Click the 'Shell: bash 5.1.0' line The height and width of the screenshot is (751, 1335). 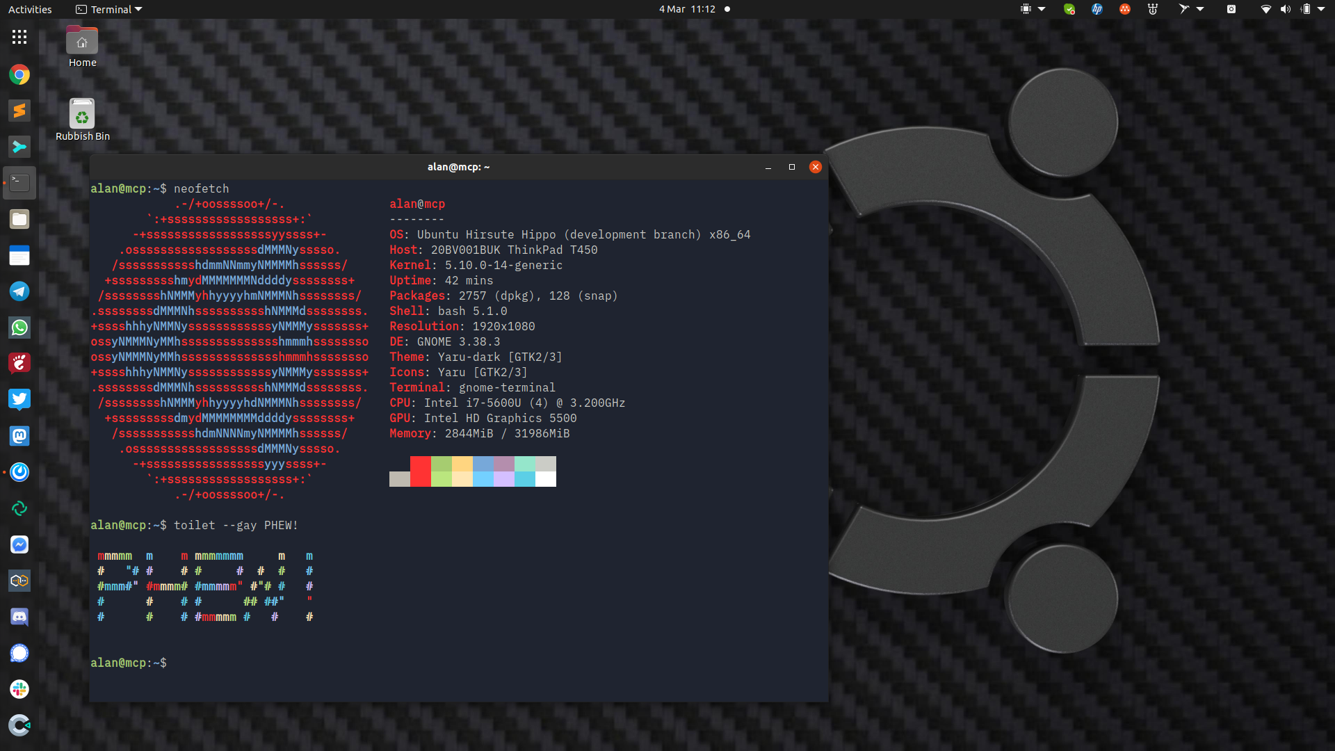(448, 311)
